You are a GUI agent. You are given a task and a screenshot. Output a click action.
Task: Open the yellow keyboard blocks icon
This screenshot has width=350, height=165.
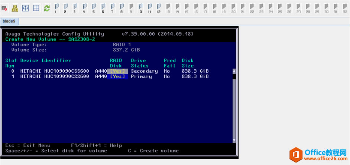pos(15,8)
